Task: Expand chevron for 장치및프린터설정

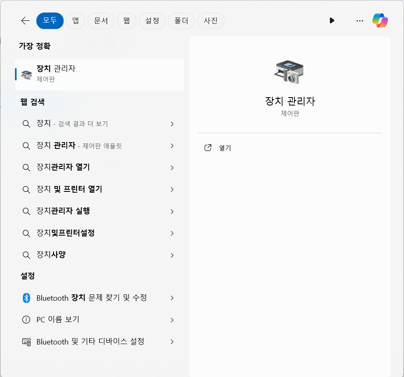Action: tap(172, 233)
